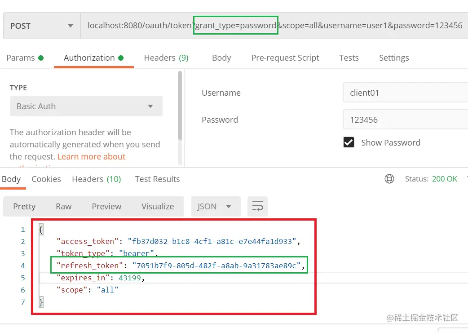This screenshot has height=332, width=468.
Task: Click the "bearer" token_type value
Action: (x=137, y=253)
